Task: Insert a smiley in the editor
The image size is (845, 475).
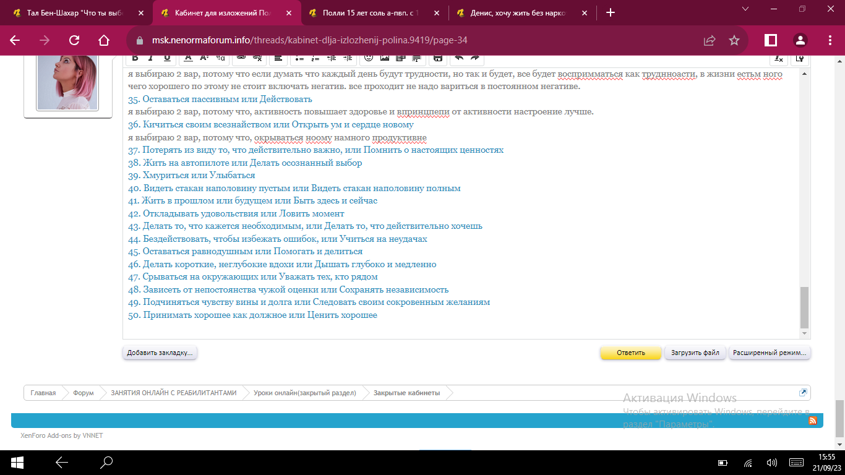Action: (x=369, y=58)
